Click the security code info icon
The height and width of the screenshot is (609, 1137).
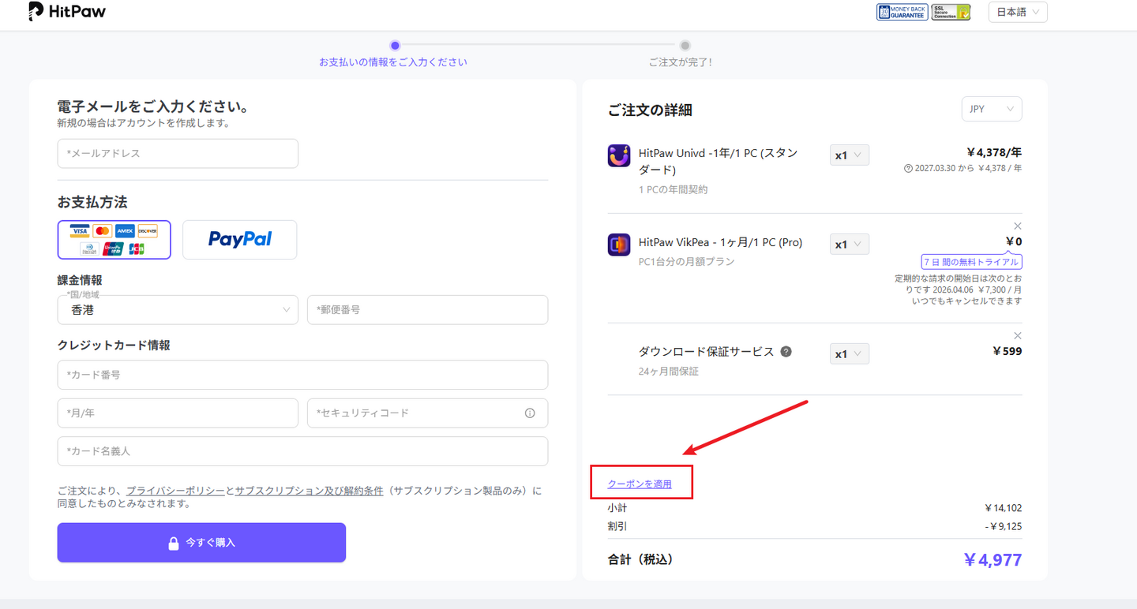[x=530, y=413]
